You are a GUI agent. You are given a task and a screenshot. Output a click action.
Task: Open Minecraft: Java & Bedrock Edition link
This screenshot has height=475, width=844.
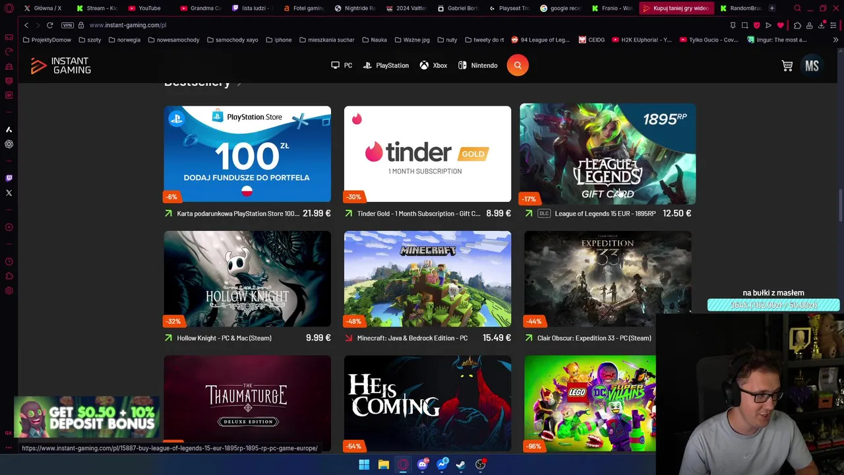412,338
